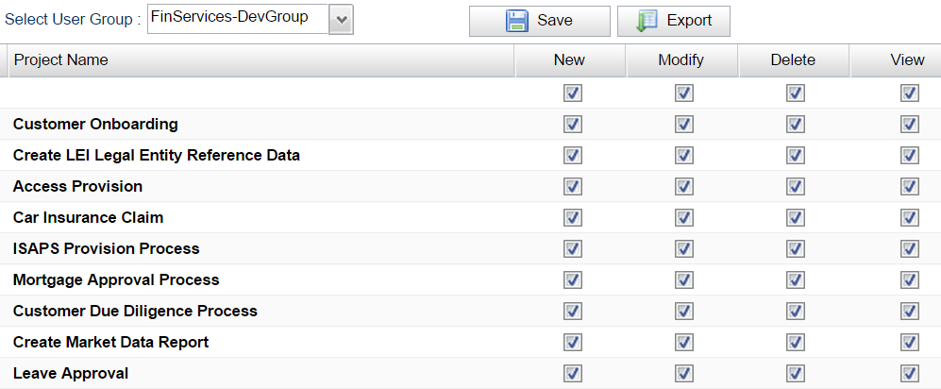Select the ISAPS Provision Process row
Viewport: 941px width, 389px height.
[470, 248]
